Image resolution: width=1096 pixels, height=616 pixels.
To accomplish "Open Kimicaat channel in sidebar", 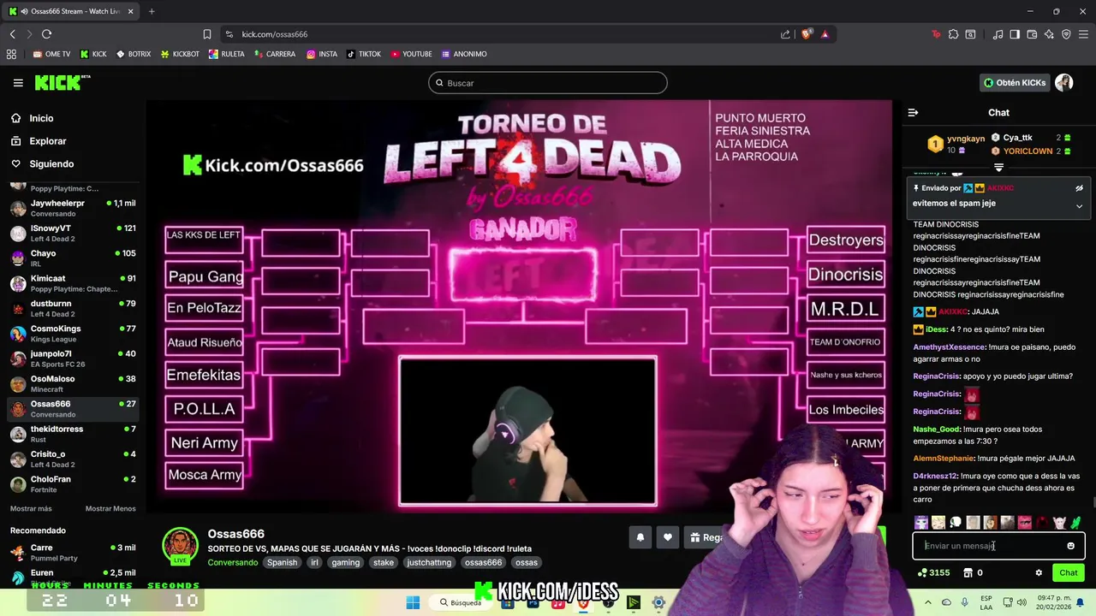I will [73, 283].
